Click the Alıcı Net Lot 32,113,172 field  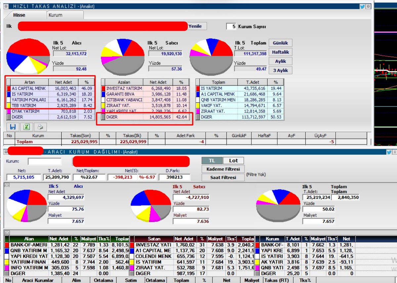[70, 54]
